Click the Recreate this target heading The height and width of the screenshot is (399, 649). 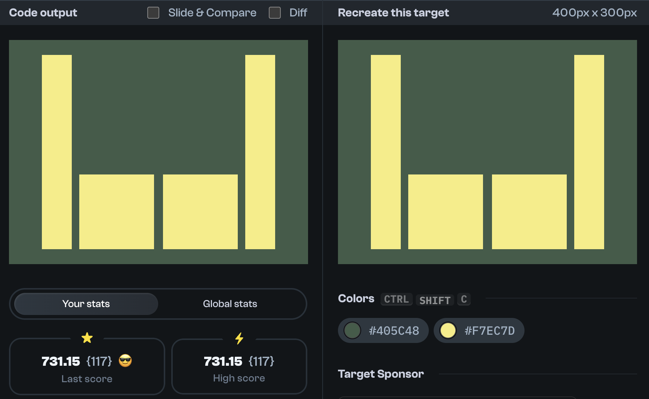pyautogui.click(x=393, y=13)
